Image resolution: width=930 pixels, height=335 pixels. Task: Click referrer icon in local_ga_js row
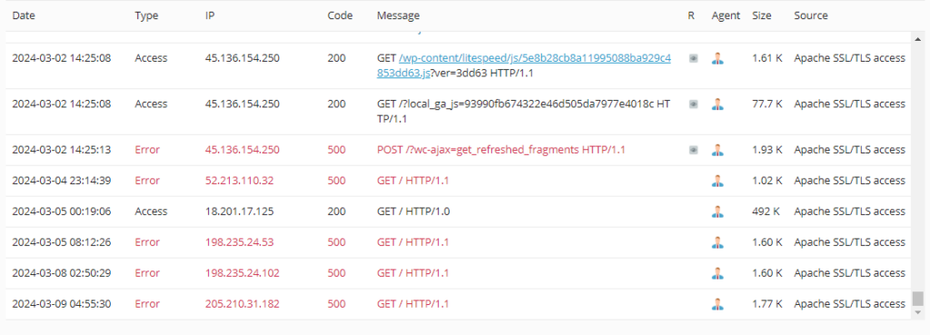tap(693, 104)
